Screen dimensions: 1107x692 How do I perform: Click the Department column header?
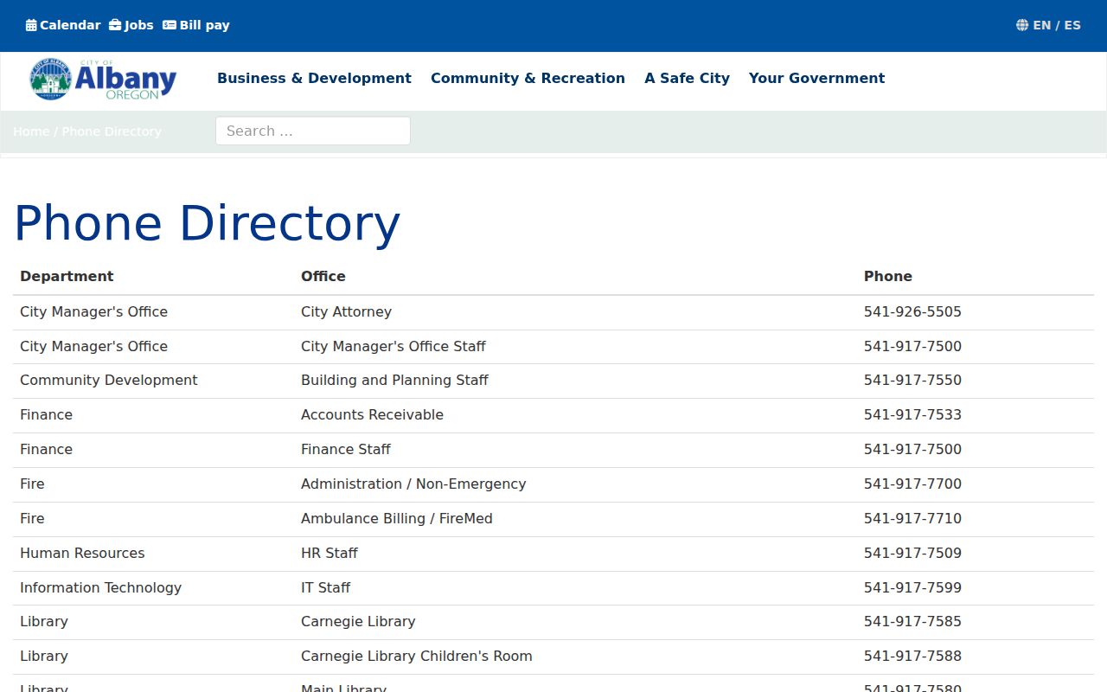pyautogui.click(x=67, y=276)
